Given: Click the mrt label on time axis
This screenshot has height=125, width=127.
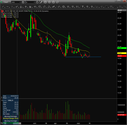Looking at the screenshot, I should [x=35, y=123].
